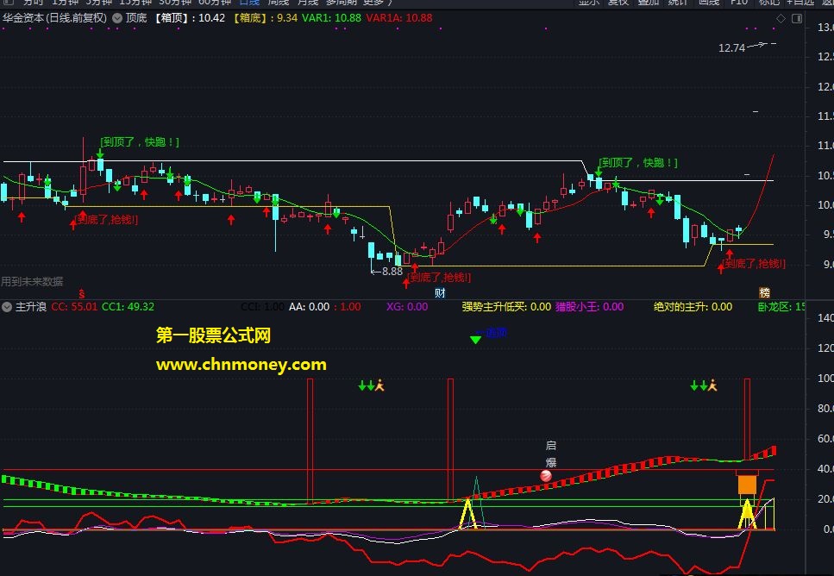Click the 【箱底】: 9.34 value

click(265, 18)
